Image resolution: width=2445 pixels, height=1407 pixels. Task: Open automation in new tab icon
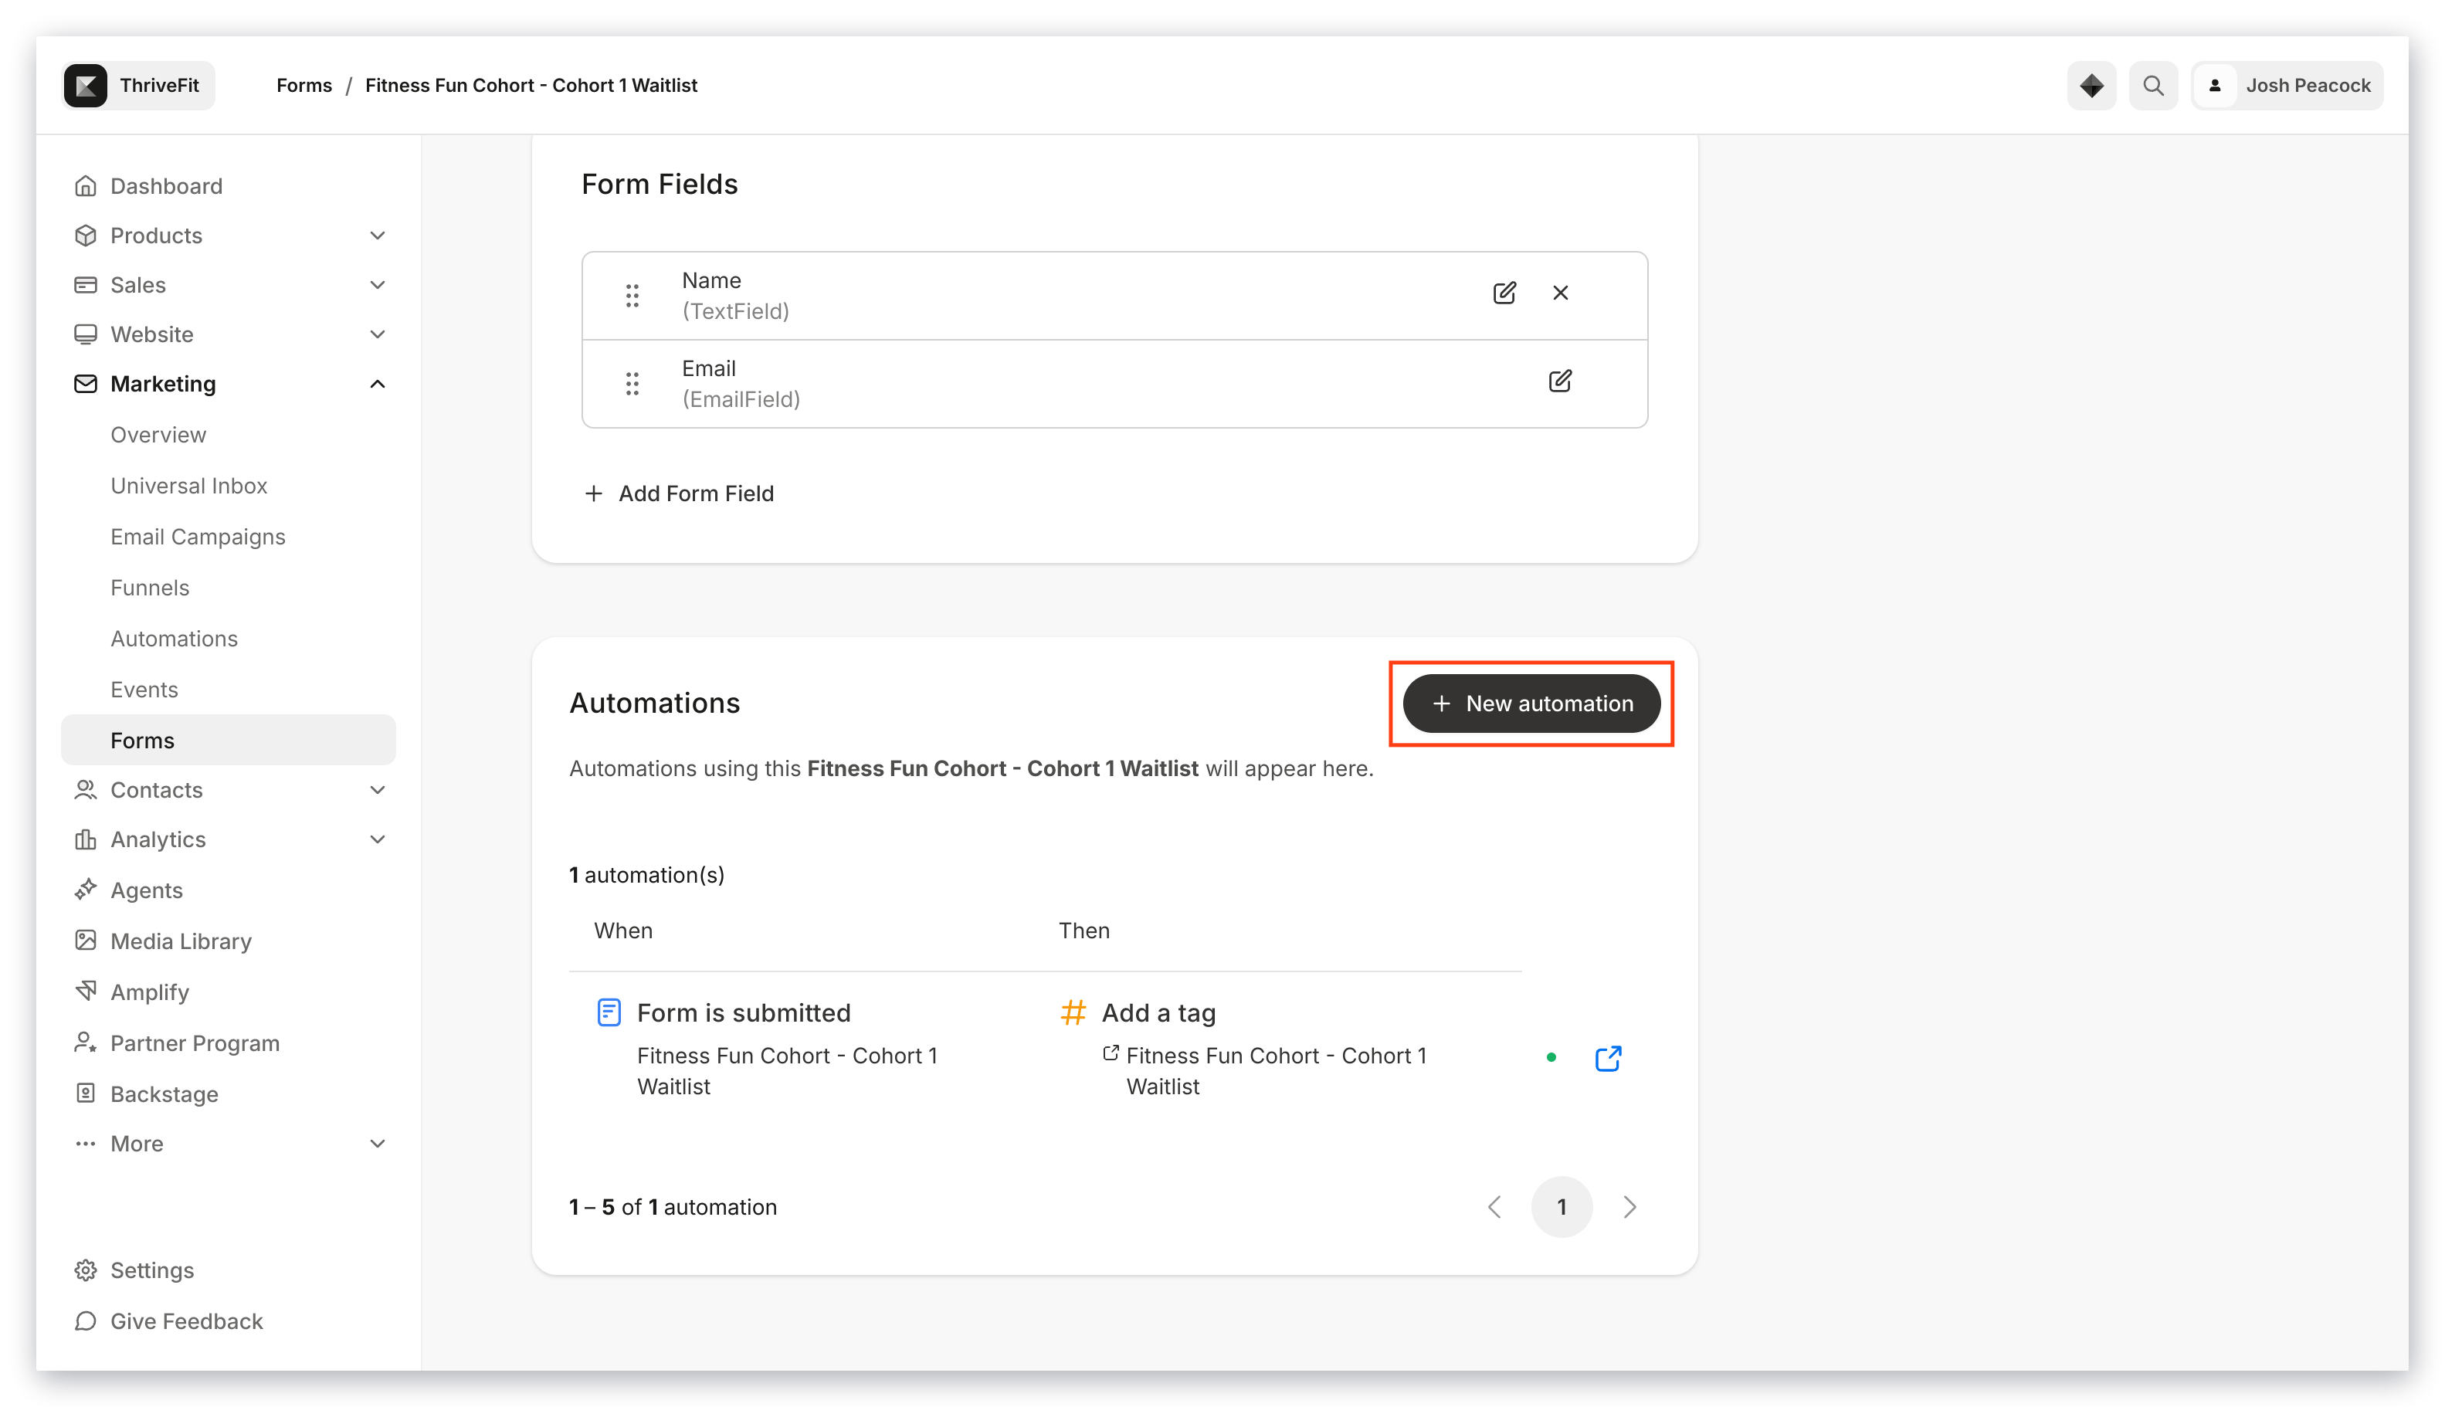(x=1608, y=1058)
